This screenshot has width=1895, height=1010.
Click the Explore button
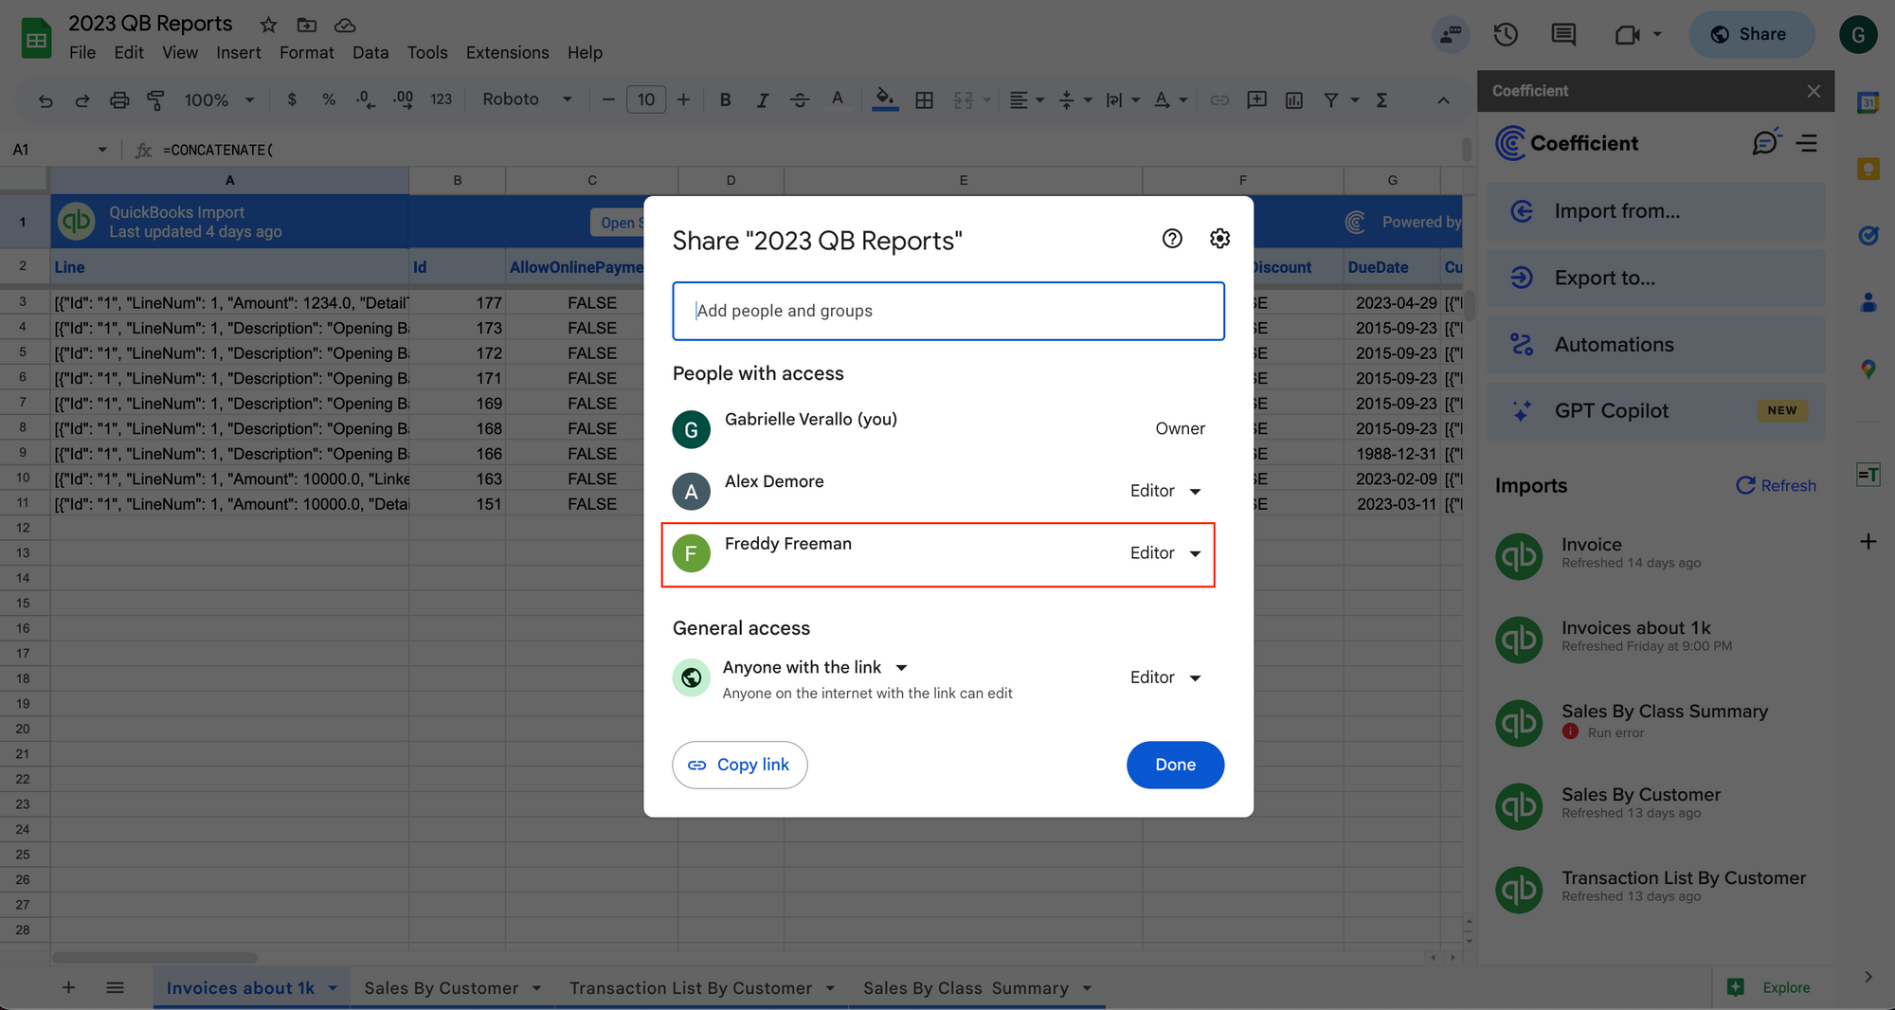pyautogui.click(x=1768, y=987)
